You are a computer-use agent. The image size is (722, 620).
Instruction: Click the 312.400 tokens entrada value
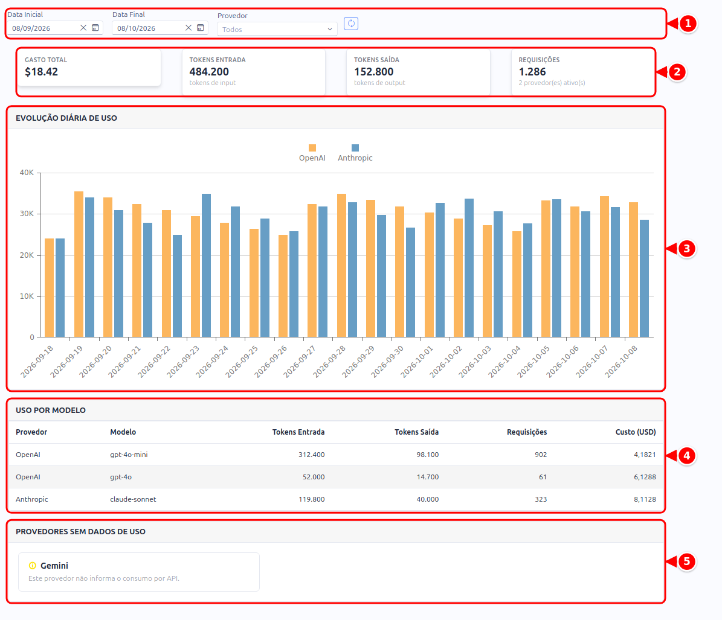(x=312, y=455)
